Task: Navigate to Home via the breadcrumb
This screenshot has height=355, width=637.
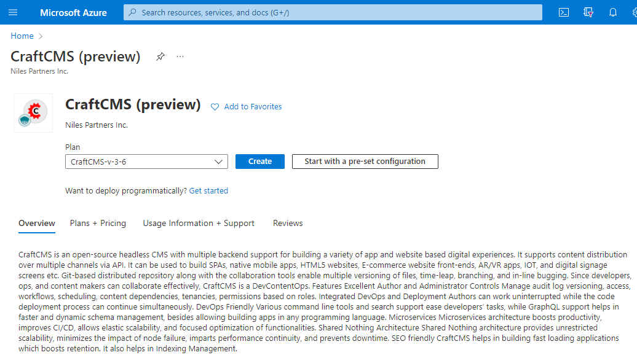Action: coord(22,36)
